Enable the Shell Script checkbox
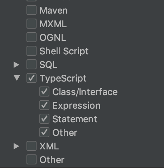164x168 pixels. click(32, 51)
